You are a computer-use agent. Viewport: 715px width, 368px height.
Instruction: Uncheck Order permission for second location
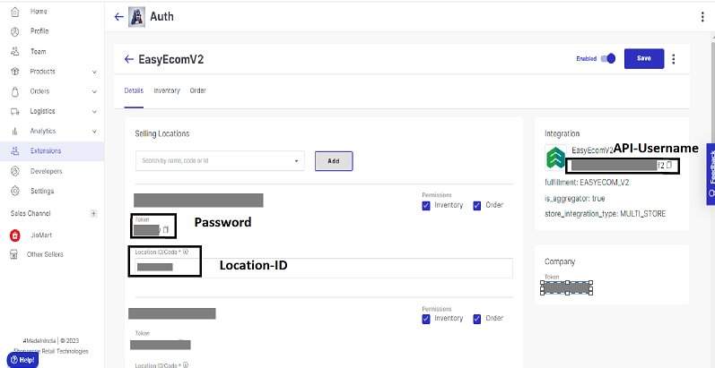(477, 319)
